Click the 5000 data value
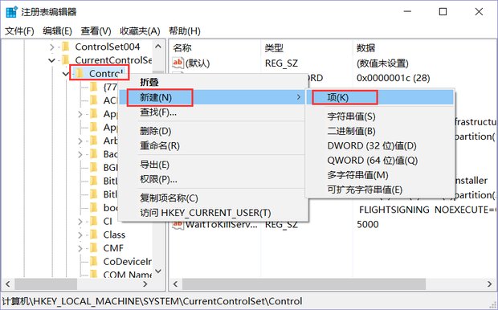The image size is (498, 310). point(367,225)
